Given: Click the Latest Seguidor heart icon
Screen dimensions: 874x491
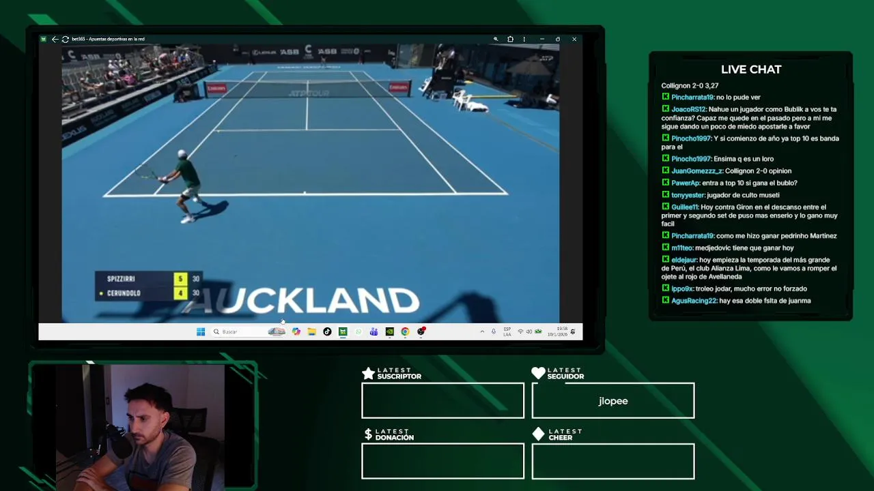Looking at the screenshot, I should click(x=538, y=373).
